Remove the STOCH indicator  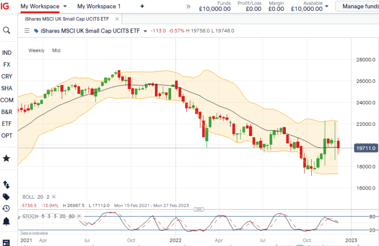tap(79, 216)
